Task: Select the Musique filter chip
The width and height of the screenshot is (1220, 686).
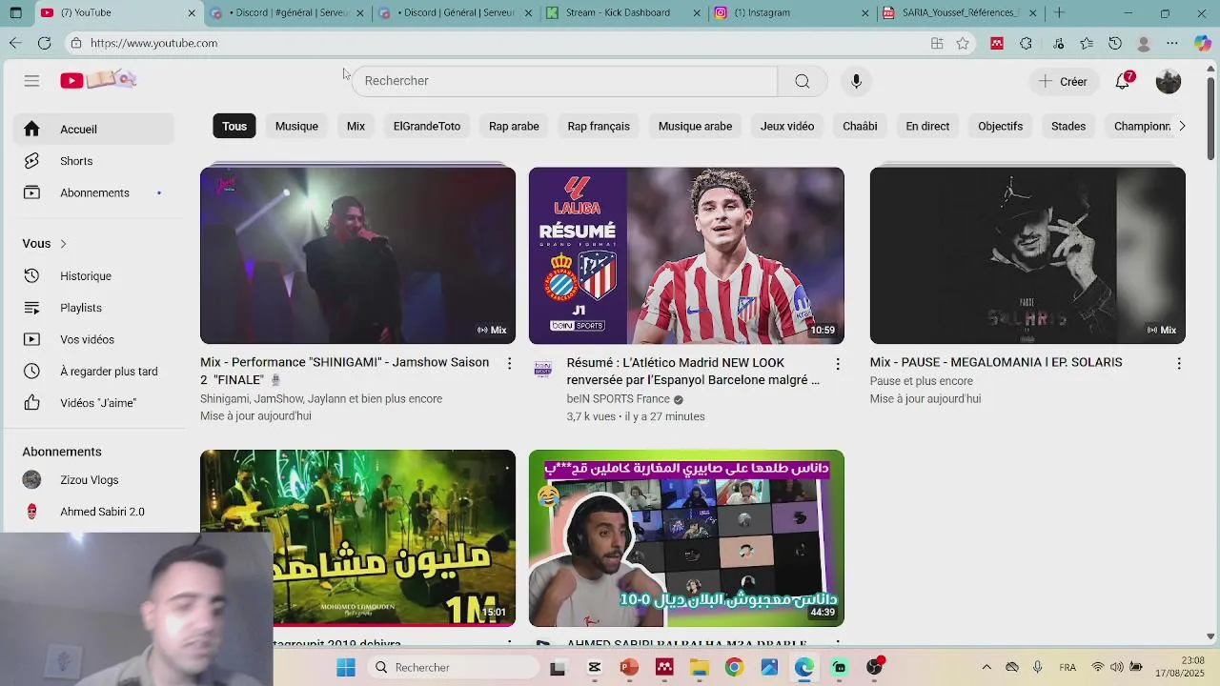Action: tap(296, 126)
